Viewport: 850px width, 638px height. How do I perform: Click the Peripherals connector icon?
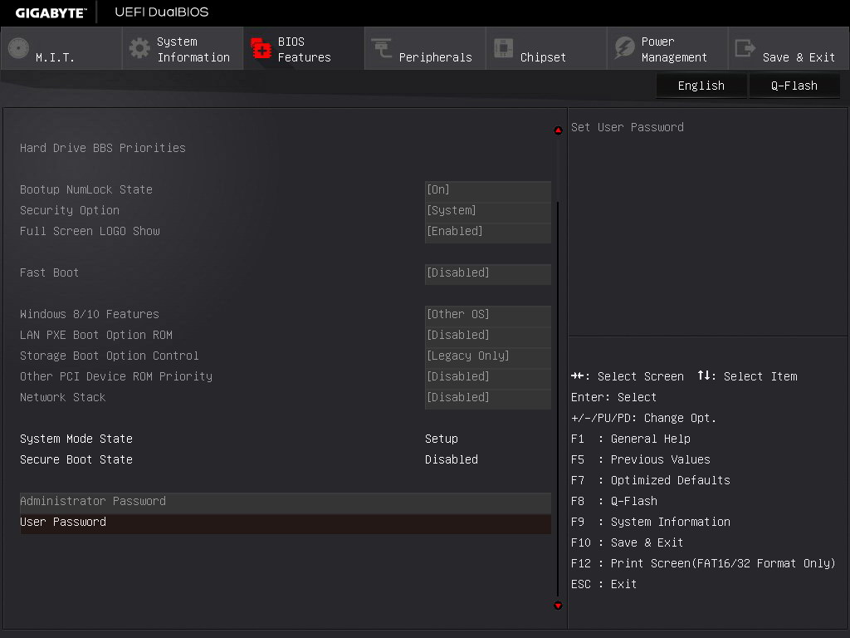tap(382, 48)
